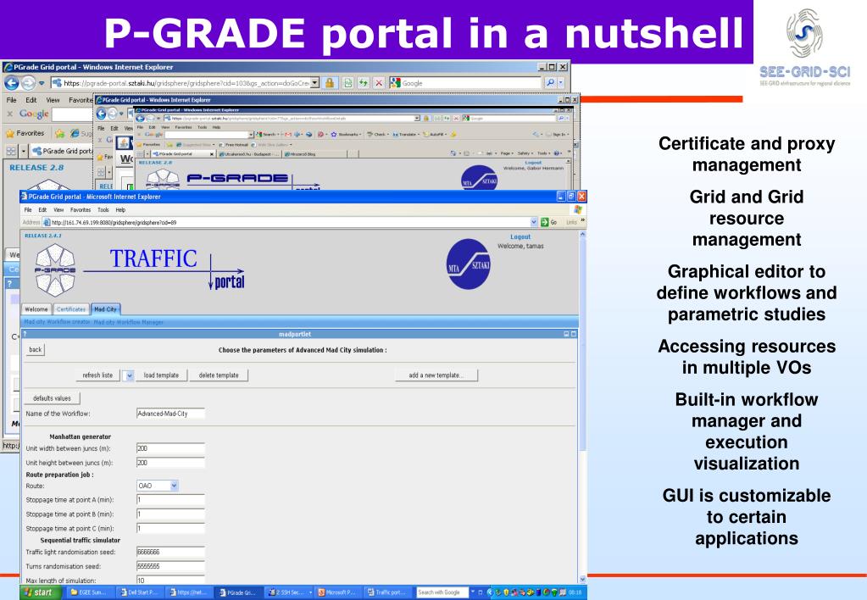Open the template selection dropdown
867x600 pixels.
[x=129, y=375]
